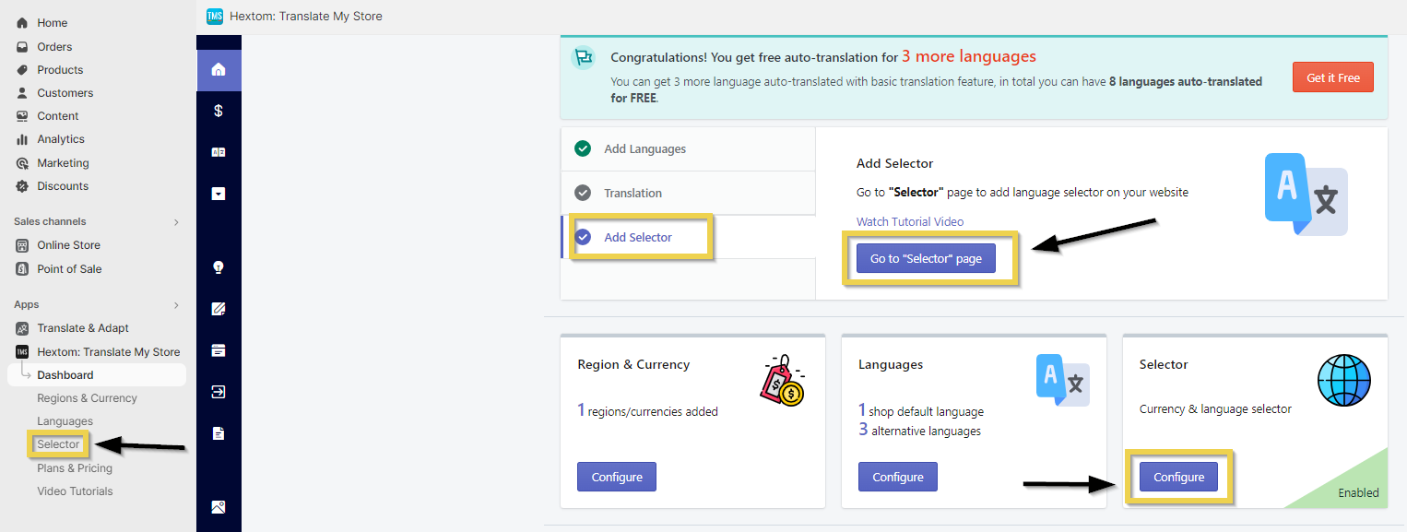Open Selector in the app submenu
The width and height of the screenshot is (1407, 532).
58,444
